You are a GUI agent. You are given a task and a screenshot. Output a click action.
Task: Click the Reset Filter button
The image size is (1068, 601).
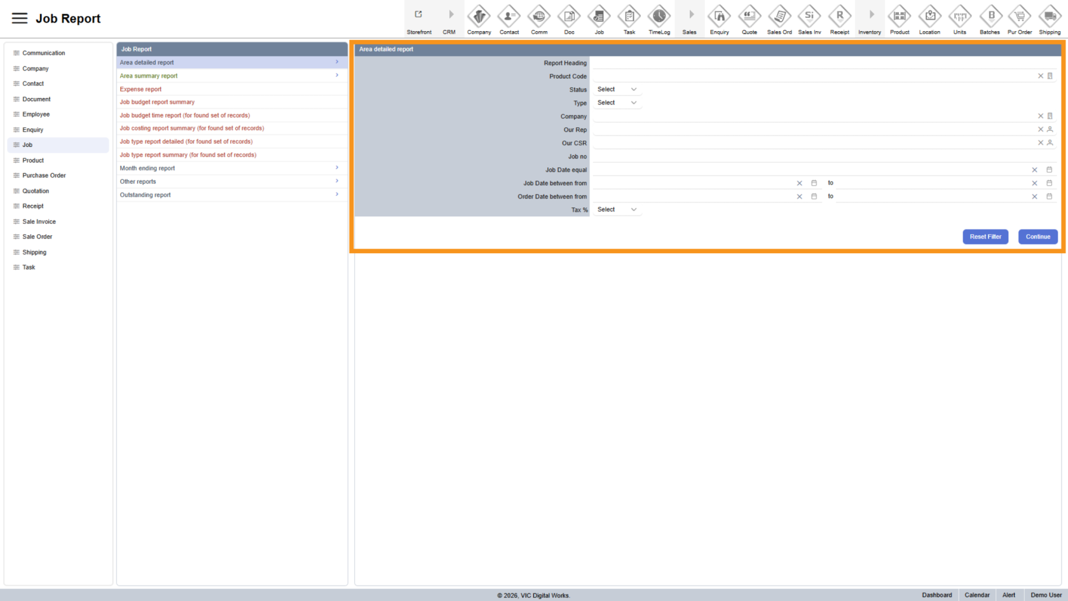[x=985, y=237]
